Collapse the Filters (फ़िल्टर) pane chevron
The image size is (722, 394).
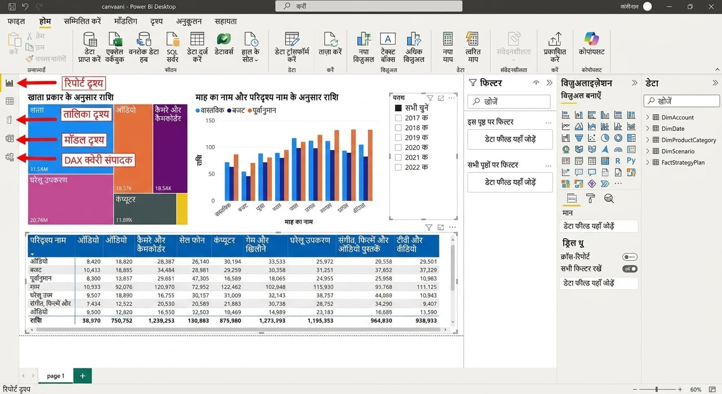(549, 83)
